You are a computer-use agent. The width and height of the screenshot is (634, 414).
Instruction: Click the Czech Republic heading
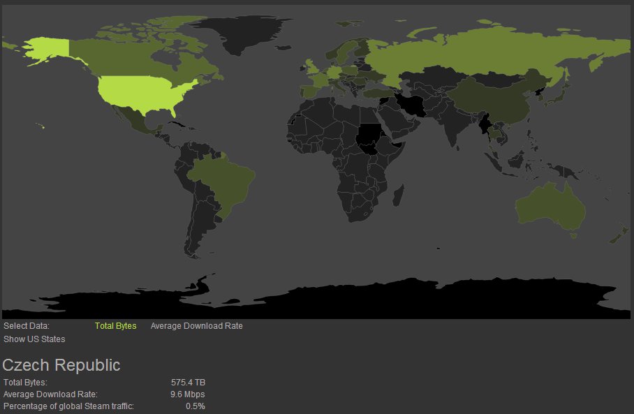(61, 365)
